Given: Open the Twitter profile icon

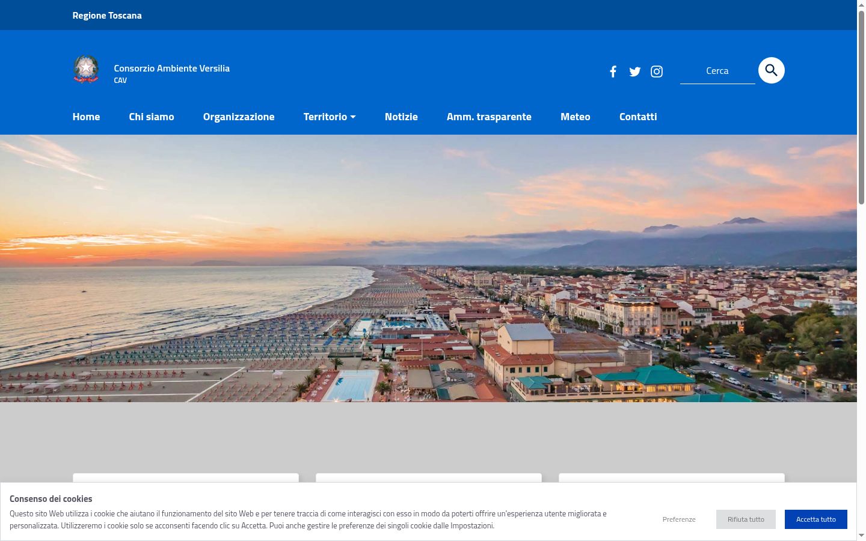Looking at the screenshot, I should tap(635, 72).
